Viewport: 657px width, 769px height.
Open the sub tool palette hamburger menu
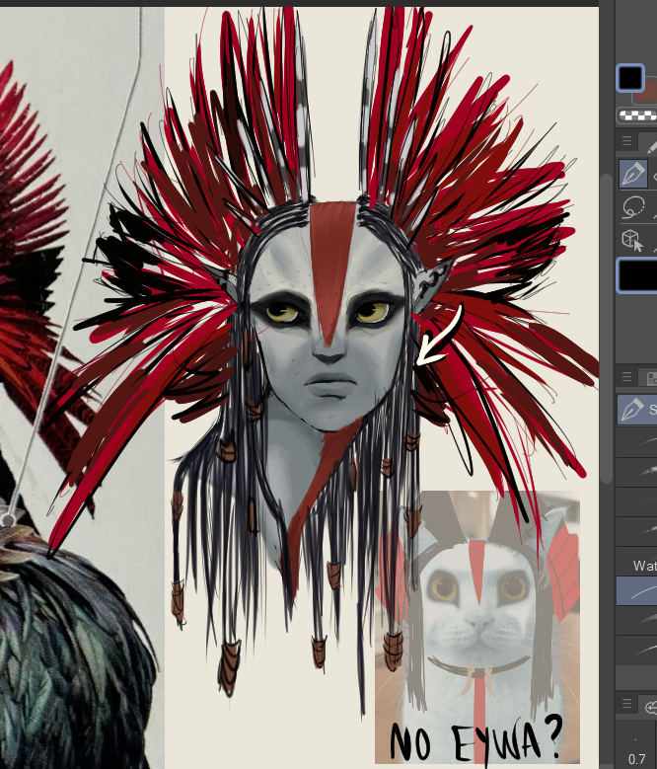(x=626, y=377)
